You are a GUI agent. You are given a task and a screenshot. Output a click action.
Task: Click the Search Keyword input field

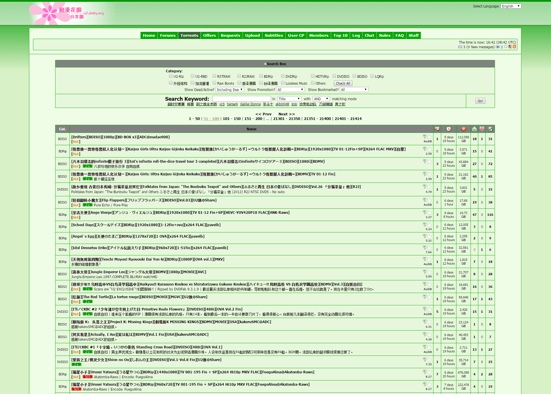[x=242, y=99]
